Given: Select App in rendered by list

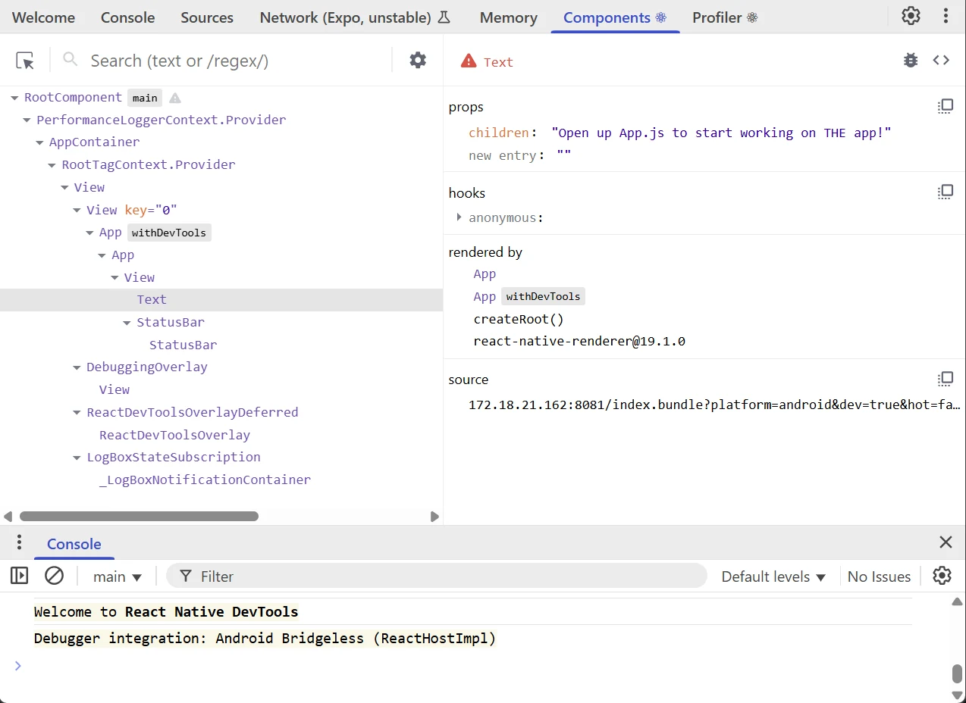Looking at the screenshot, I should coord(485,274).
